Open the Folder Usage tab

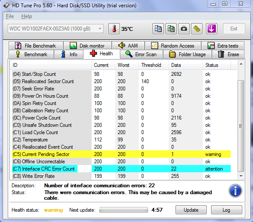coord(188,54)
